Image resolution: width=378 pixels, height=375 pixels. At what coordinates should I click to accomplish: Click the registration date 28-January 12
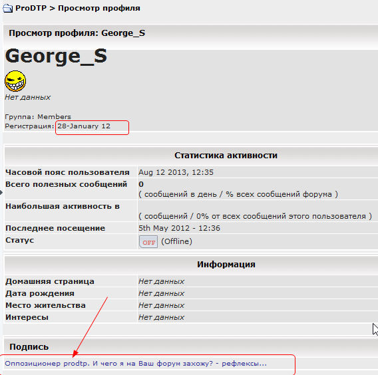84,126
